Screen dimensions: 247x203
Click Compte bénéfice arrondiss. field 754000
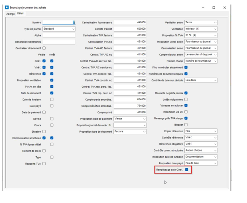130,106
